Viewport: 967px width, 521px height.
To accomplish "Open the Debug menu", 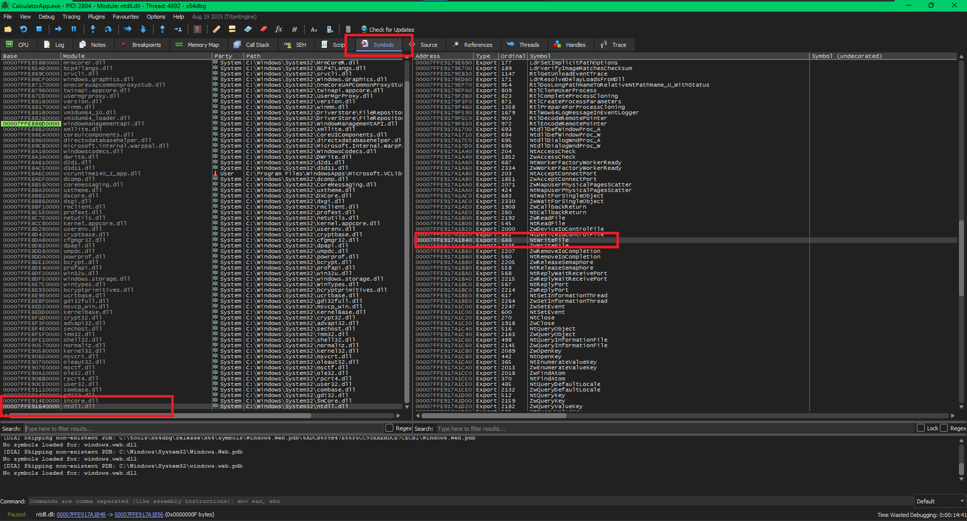I will pos(46,17).
